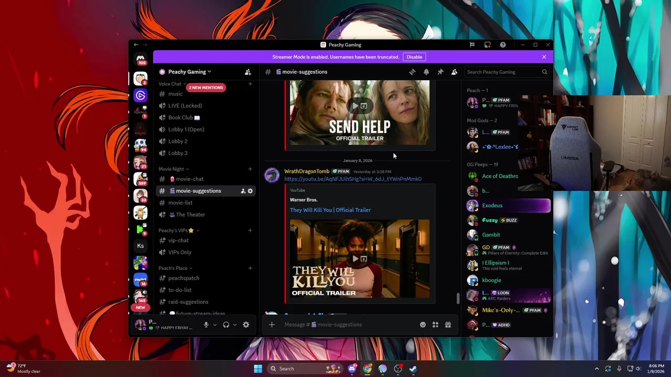
Task: Toggle headphones deafen
Action: [x=226, y=325]
